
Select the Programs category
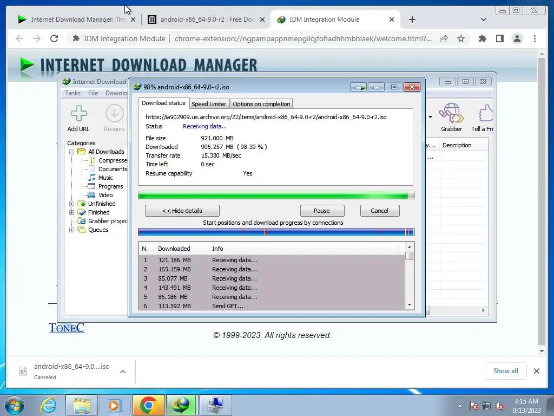tap(110, 186)
